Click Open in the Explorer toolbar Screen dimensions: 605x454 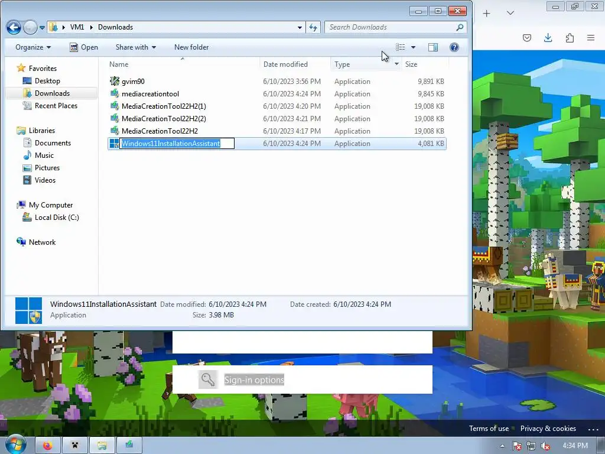pyautogui.click(x=84, y=47)
